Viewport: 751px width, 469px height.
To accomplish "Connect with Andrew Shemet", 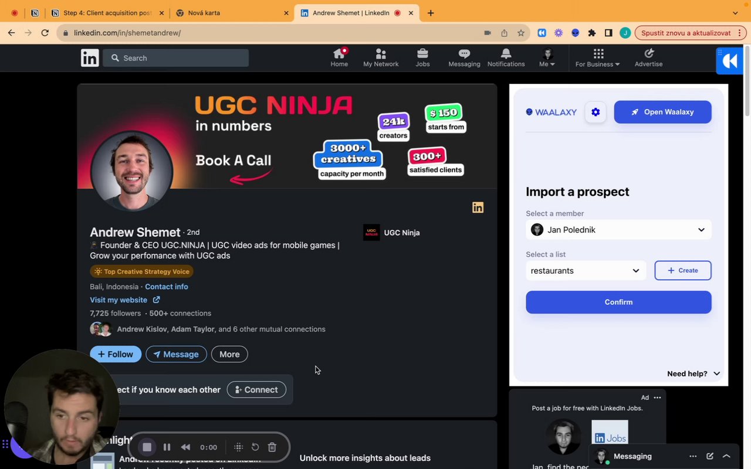I will point(256,390).
